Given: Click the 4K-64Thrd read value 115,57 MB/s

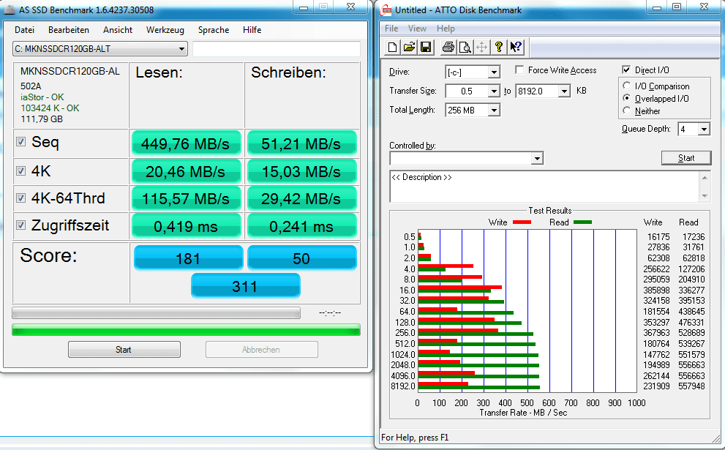Looking at the screenshot, I should (x=186, y=199).
